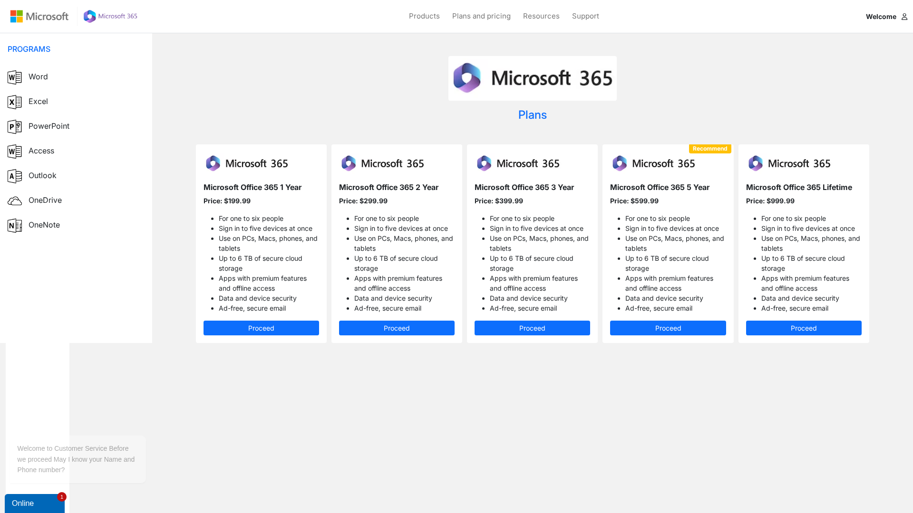The width and height of the screenshot is (913, 513).
Task: Click the Word program icon
Action: (15, 77)
